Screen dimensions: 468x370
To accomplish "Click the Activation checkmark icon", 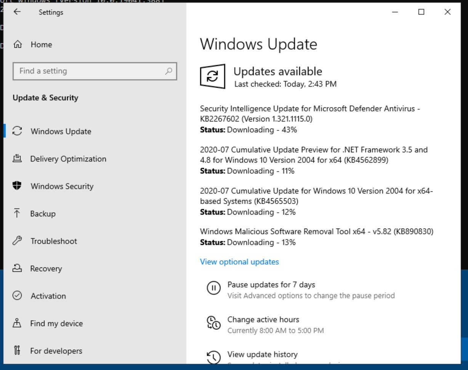I will [x=17, y=296].
